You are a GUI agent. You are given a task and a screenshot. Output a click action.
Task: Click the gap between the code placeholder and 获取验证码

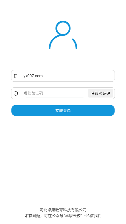(65, 93)
